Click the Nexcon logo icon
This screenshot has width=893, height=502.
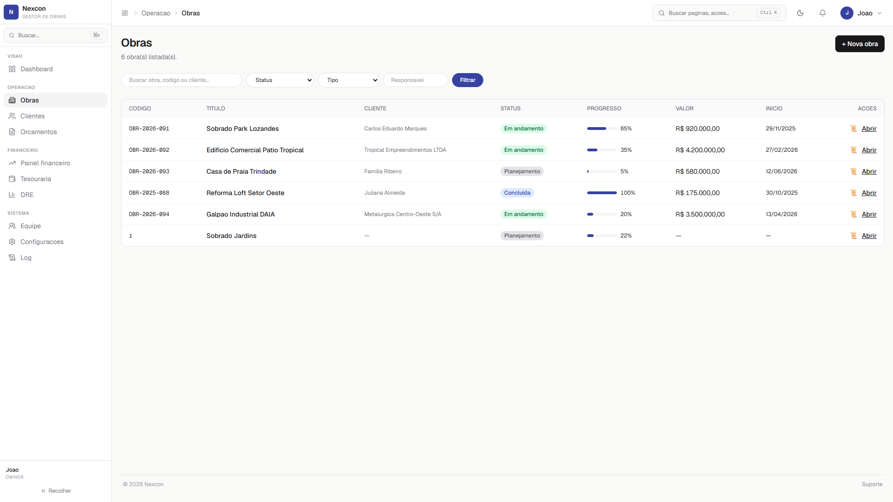point(11,12)
